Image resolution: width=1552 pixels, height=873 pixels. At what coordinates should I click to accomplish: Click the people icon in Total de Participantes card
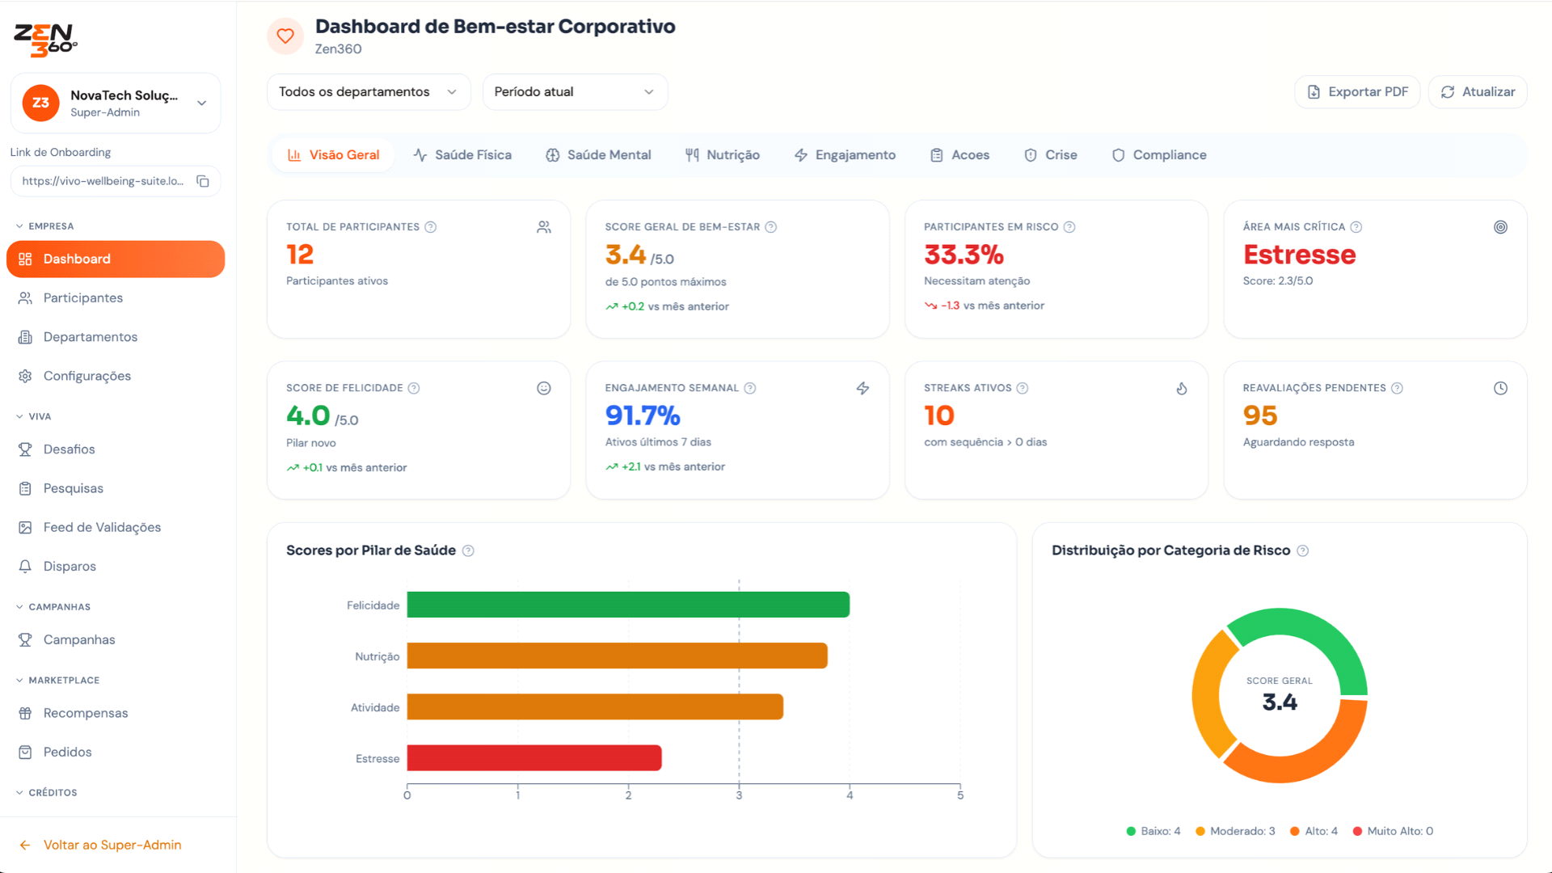544,227
